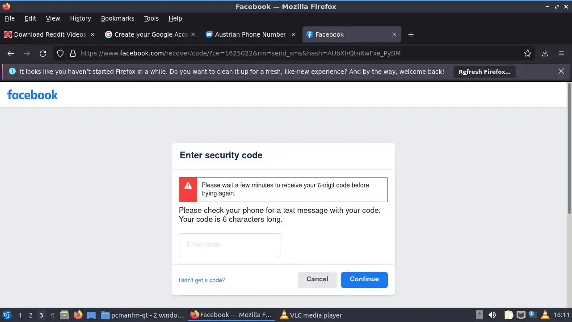
Task: Switch to Download Reddit Videos tab
Action: [50, 34]
